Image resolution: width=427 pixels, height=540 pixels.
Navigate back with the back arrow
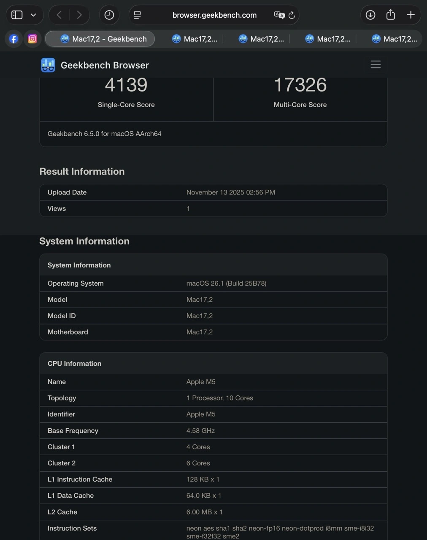59,15
